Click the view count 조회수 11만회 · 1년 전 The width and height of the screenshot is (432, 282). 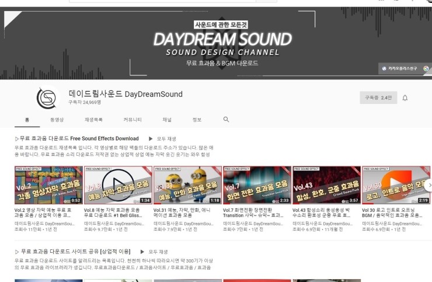(36, 229)
